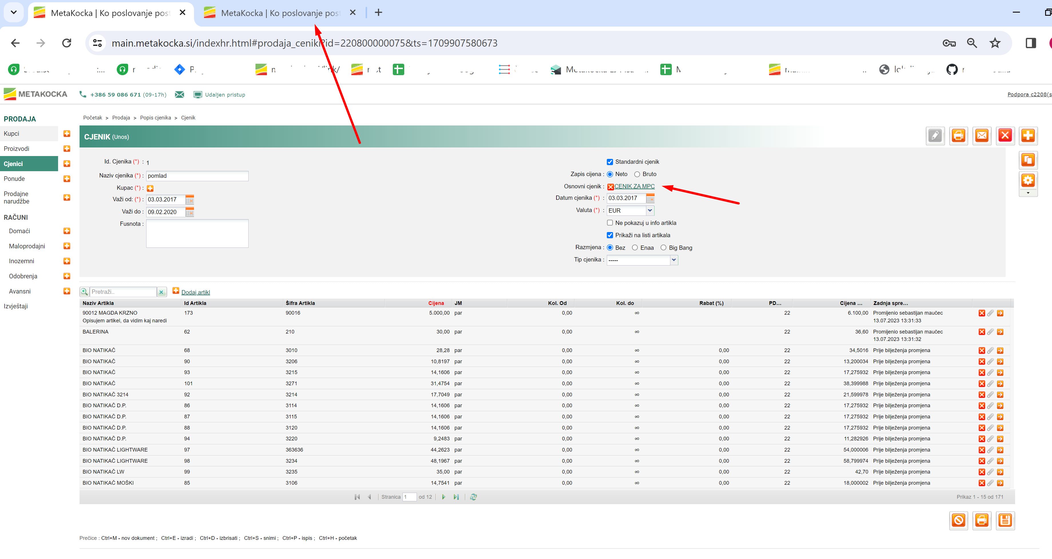Click the email envelope icon in the header
Viewport: 1052px width, 559px height.
coord(982,135)
